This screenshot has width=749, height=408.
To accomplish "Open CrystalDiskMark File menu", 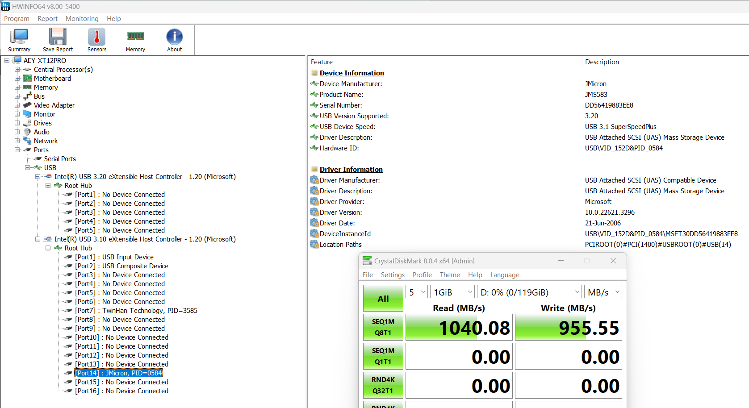I will 368,275.
